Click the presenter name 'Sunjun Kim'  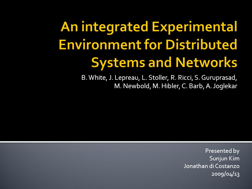[224, 159]
